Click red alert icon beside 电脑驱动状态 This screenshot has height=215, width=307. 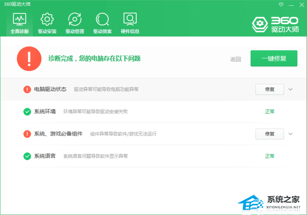click(x=27, y=89)
